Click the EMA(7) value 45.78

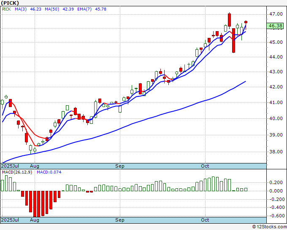click(x=101, y=9)
